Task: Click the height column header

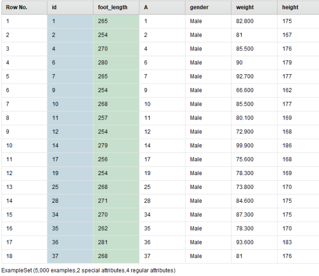Action: click(x=298, y=8)
